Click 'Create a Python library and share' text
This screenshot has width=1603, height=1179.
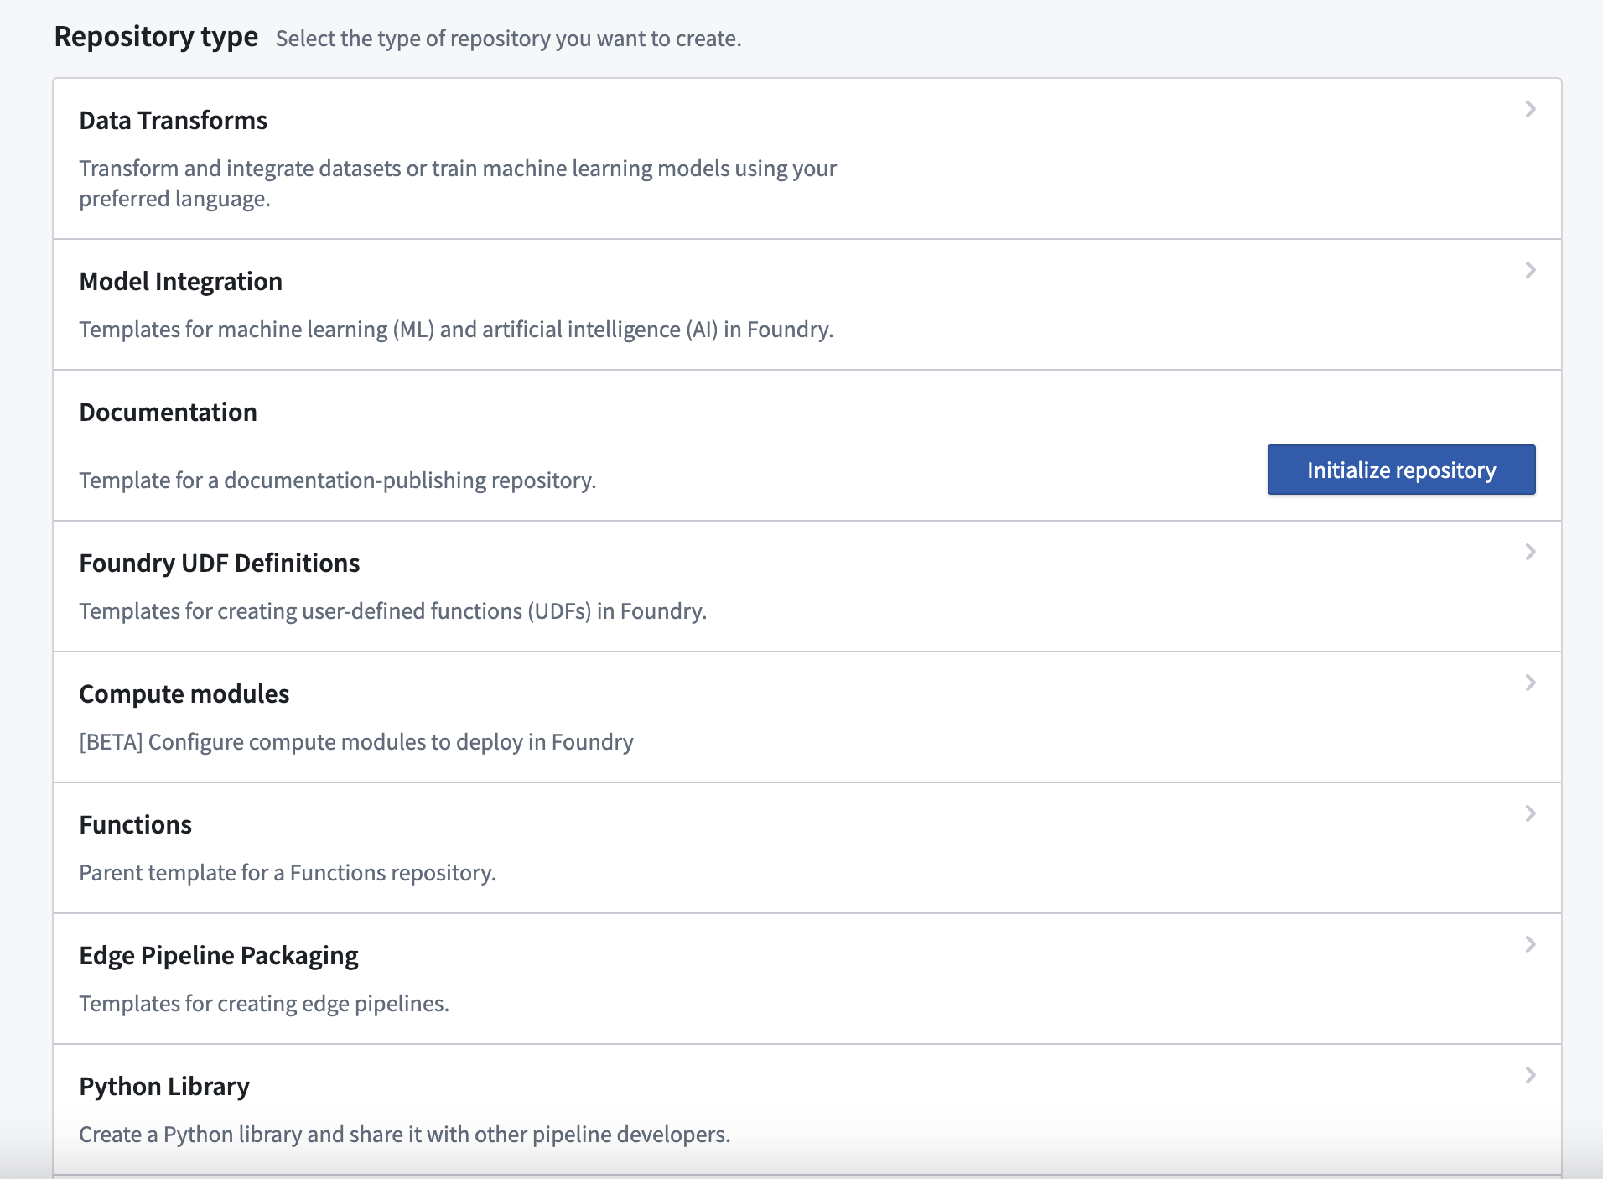click(x=404, y=1135)
